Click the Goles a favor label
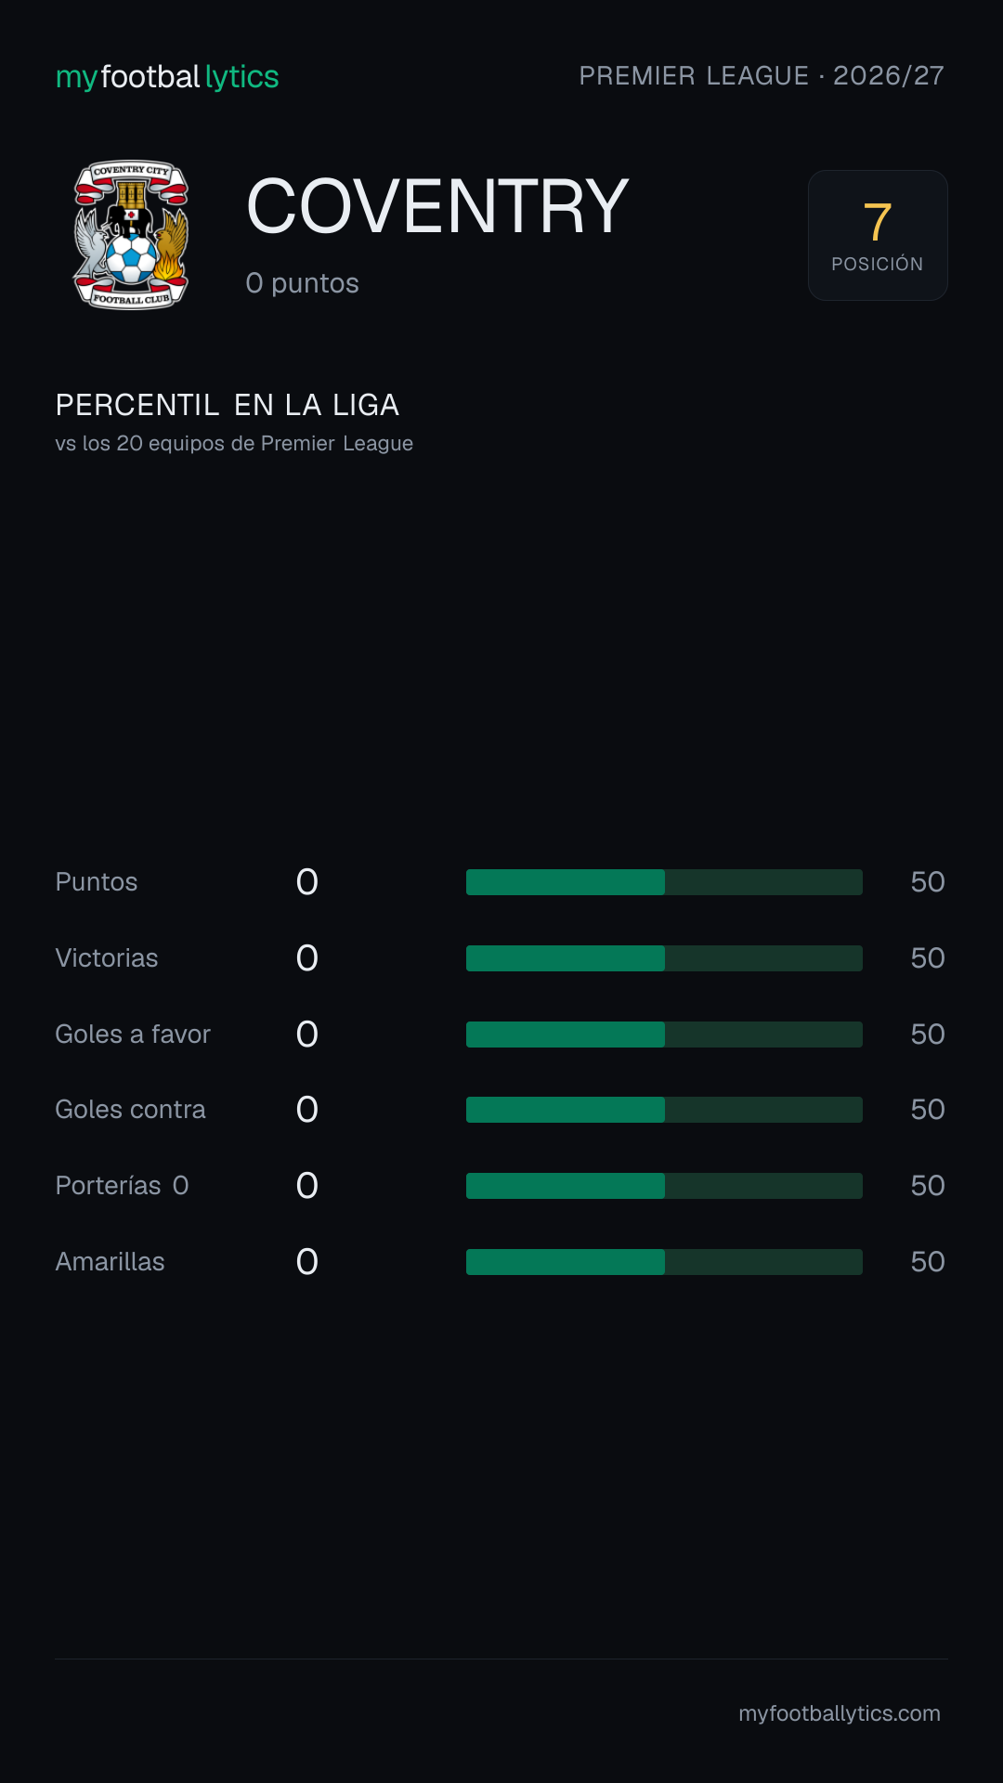 (x=133, y=1035)
